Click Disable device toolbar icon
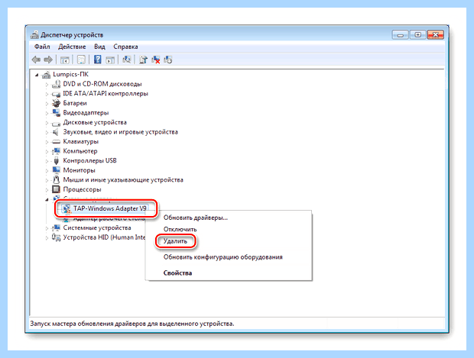 [x=168, y=60]
